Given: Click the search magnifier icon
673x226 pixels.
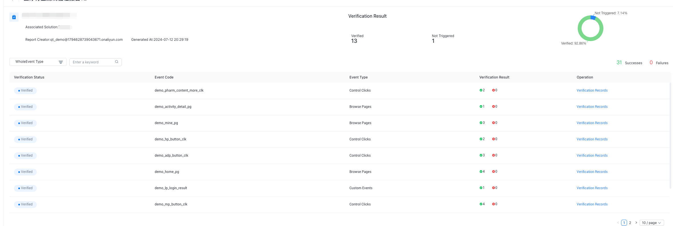Looking at the screenshot, I should coord(117,62).
